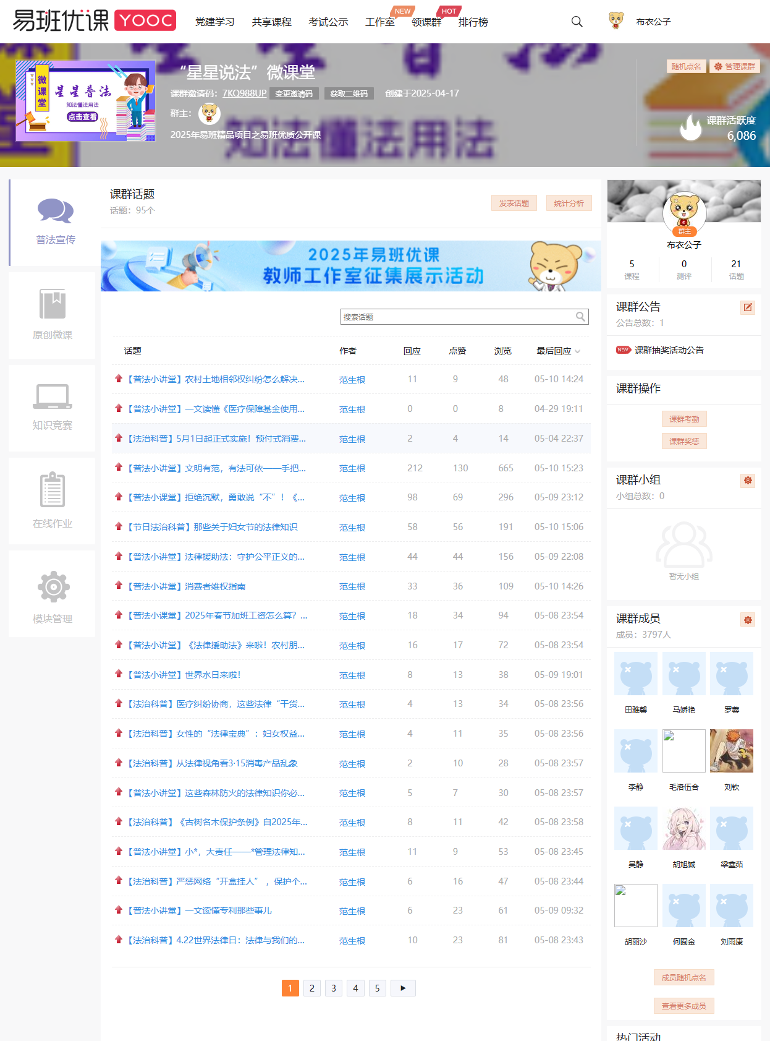
Task: Click the group owner avatar next to 群主
Action: tap(209, 114)
